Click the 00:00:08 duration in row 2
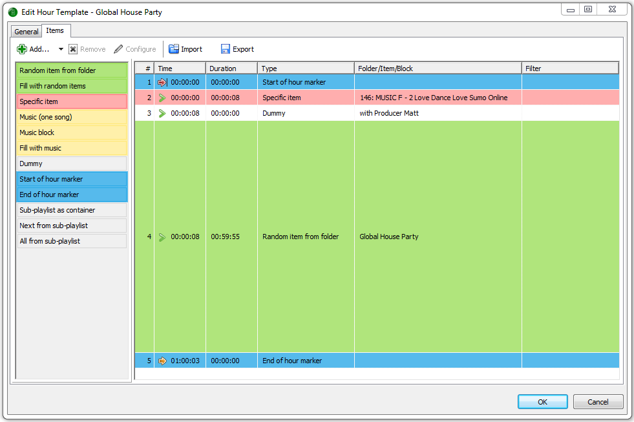This screenshot has width=634, height=422. coord(231,98)
